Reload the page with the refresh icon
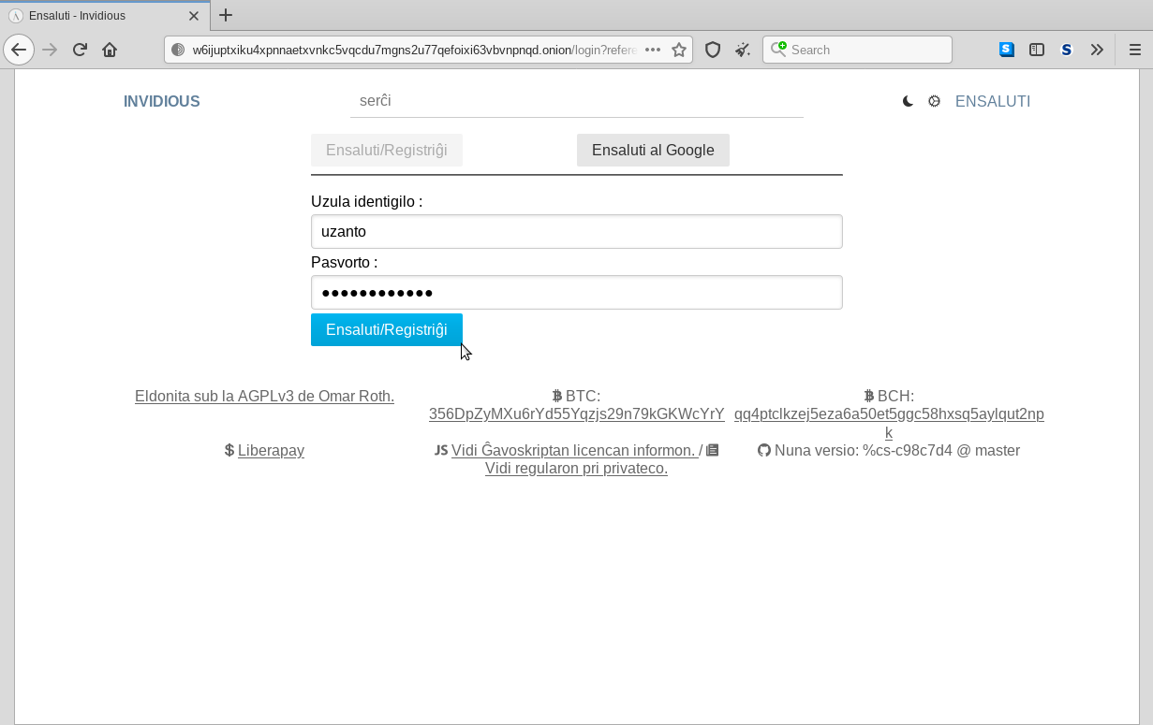Image resolution: width=1153 pixels, height=725 pixels. (81, 50)
